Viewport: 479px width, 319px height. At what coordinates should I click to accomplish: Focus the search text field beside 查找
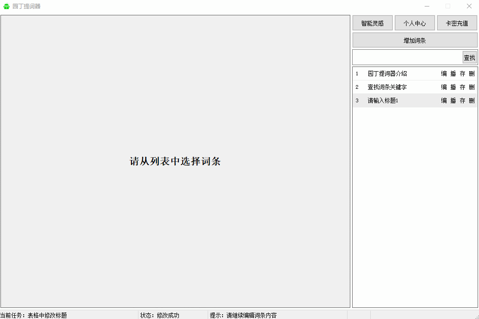tap(407, 58)
